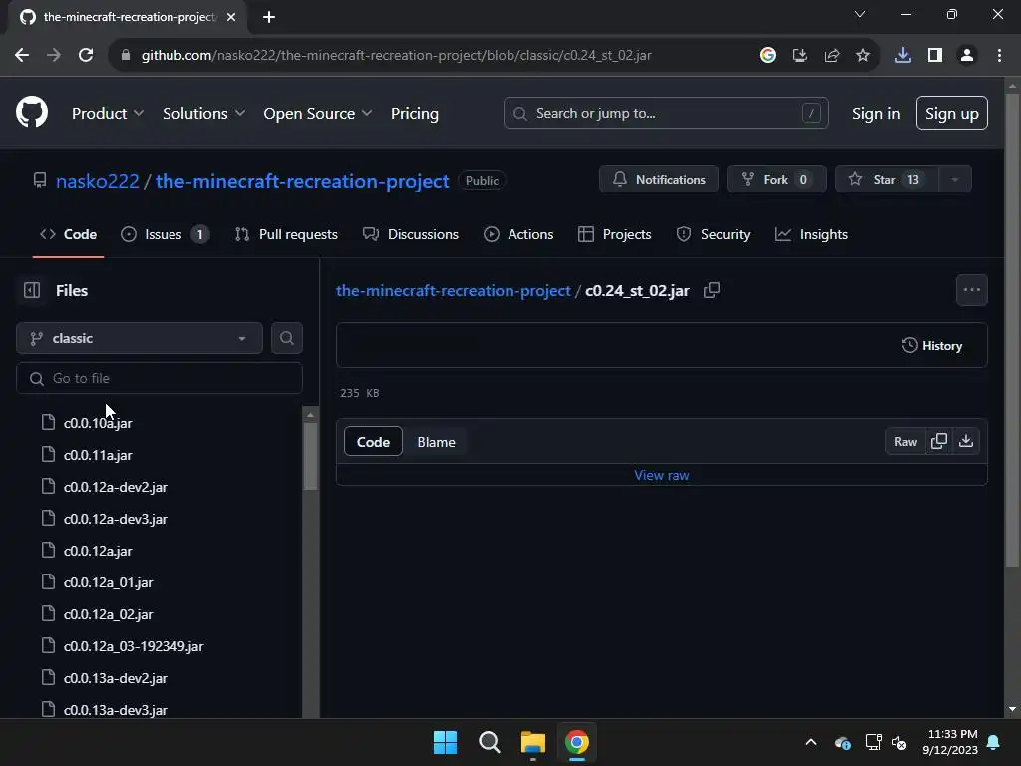
Task: Open Windows Start menu
Action: point(446,742)
